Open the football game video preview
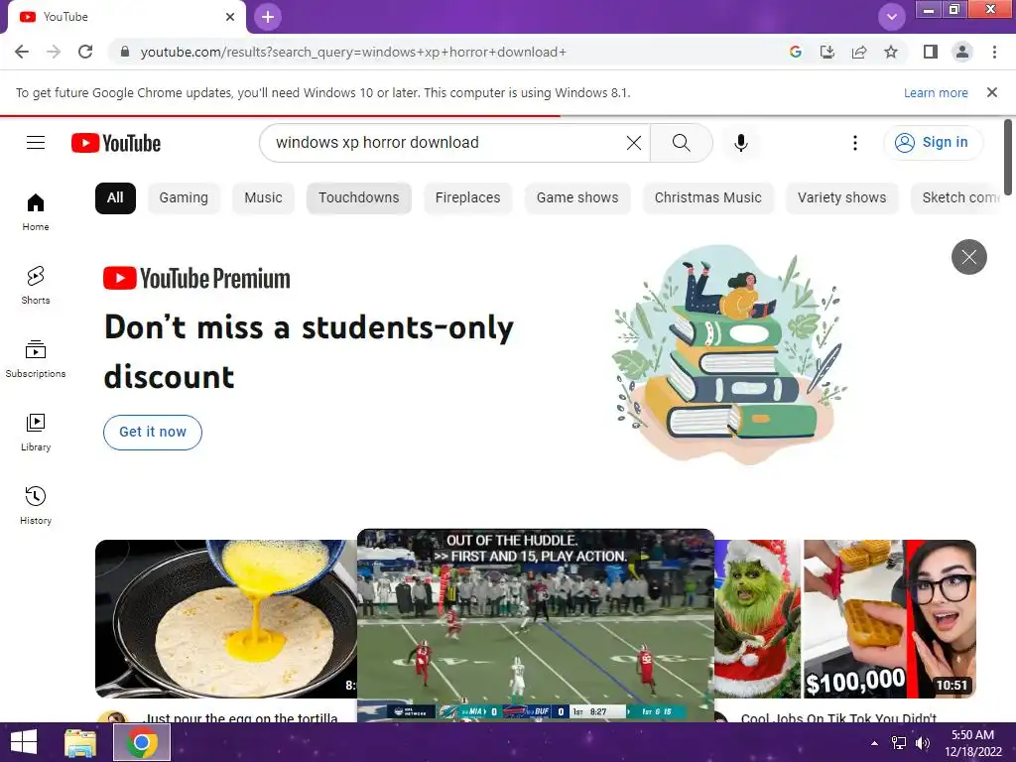 [x=536, y=625]
